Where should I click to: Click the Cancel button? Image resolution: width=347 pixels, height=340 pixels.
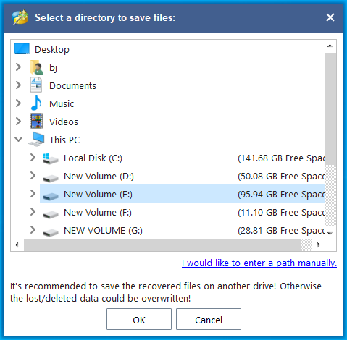pos(209,319)
